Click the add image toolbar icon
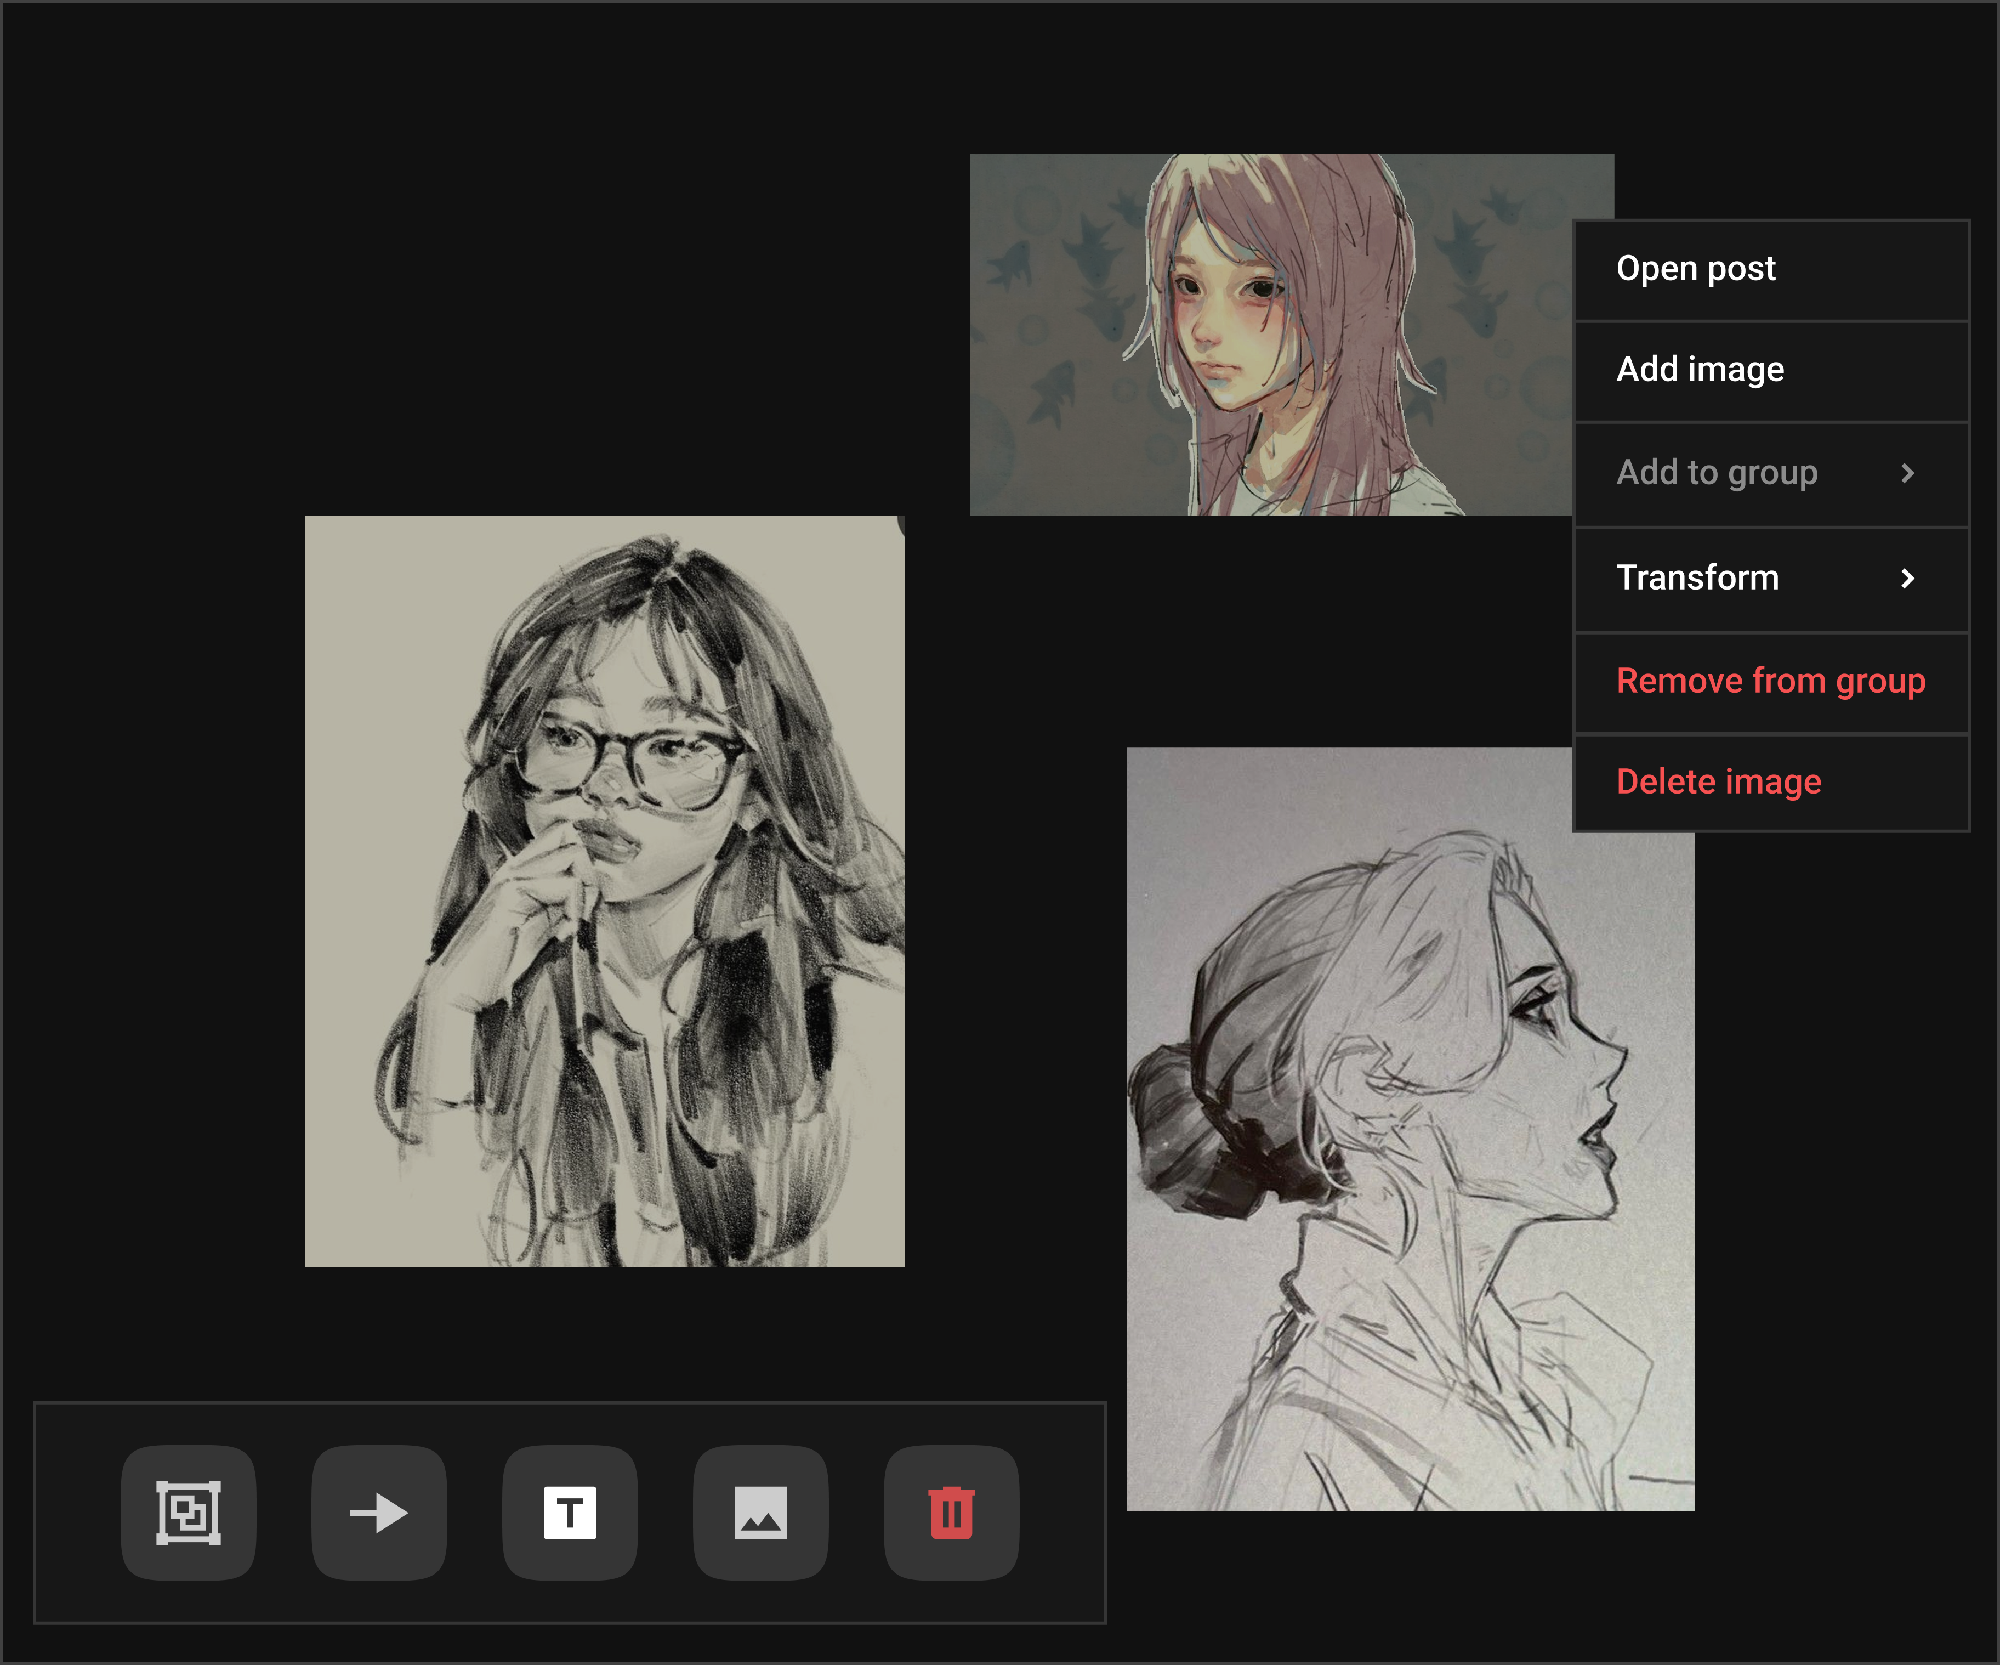The image size is (2000, 1665). (760, 1513)
